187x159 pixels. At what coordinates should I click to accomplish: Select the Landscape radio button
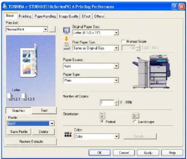tap(135, 122)
